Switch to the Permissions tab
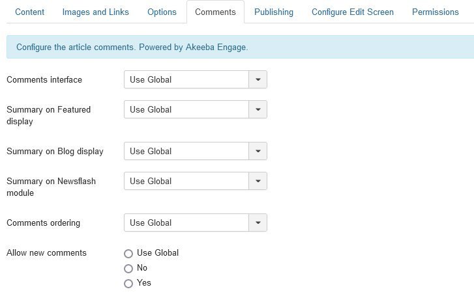Viewport: 474px width, 298px height. [436, 12]
